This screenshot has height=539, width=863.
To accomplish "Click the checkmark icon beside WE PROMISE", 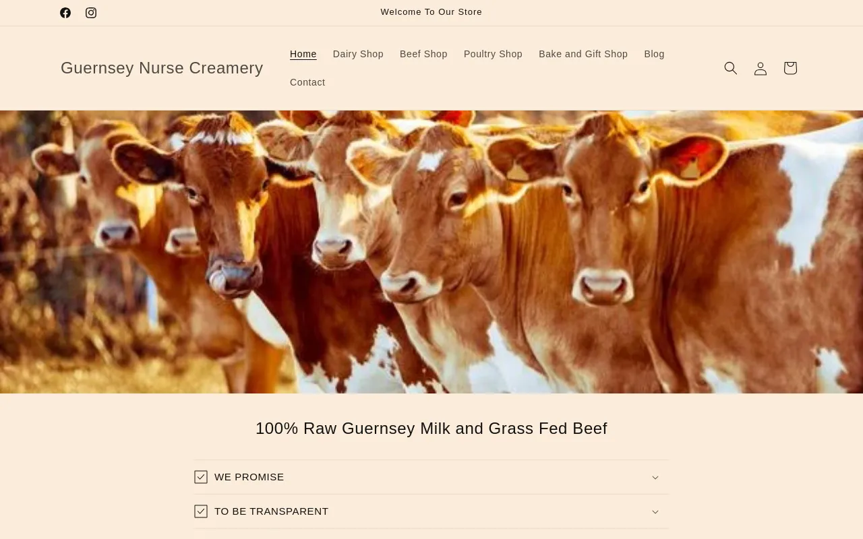I will click(x=201, y=477).
